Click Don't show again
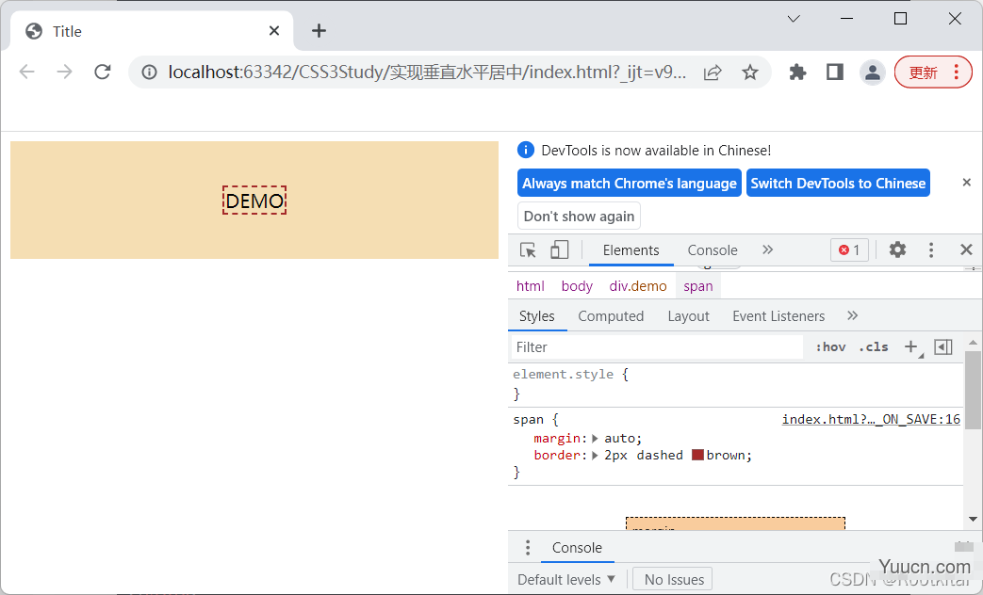This screenshot has width=983, height=595. pyautogui.click(x=579, y=217)
